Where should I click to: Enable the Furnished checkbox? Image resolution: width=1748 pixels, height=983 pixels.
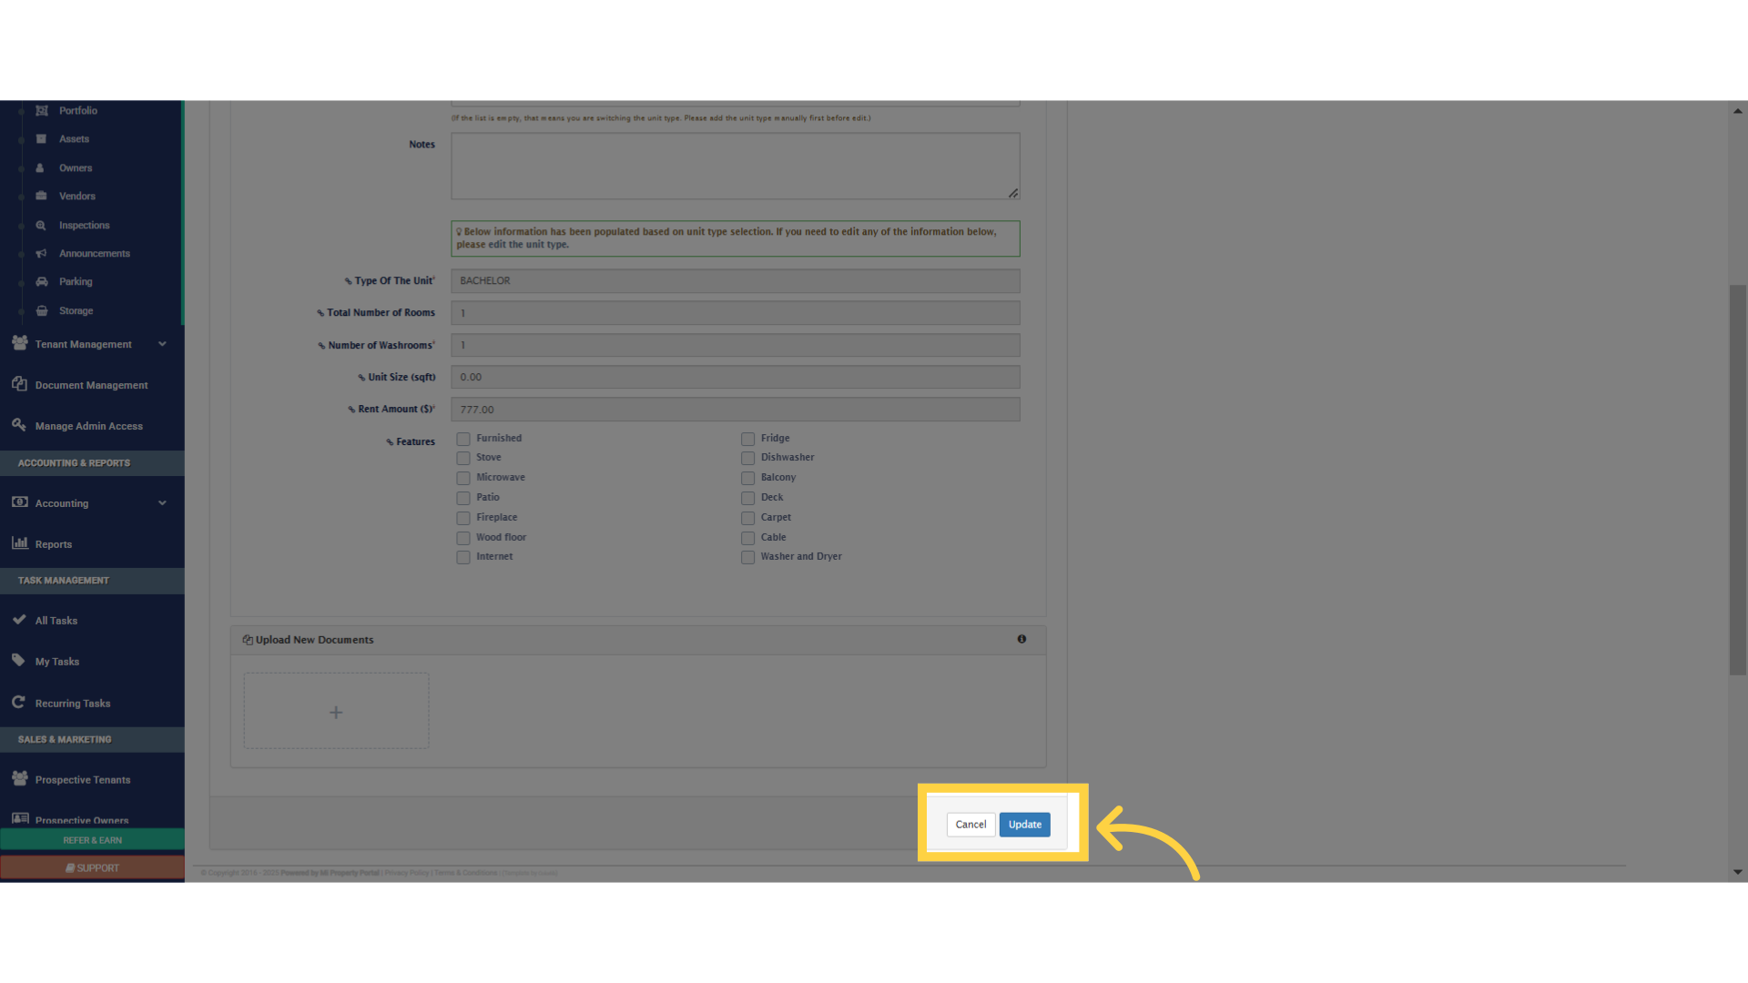pyautogui.click(x=462, y=438)
